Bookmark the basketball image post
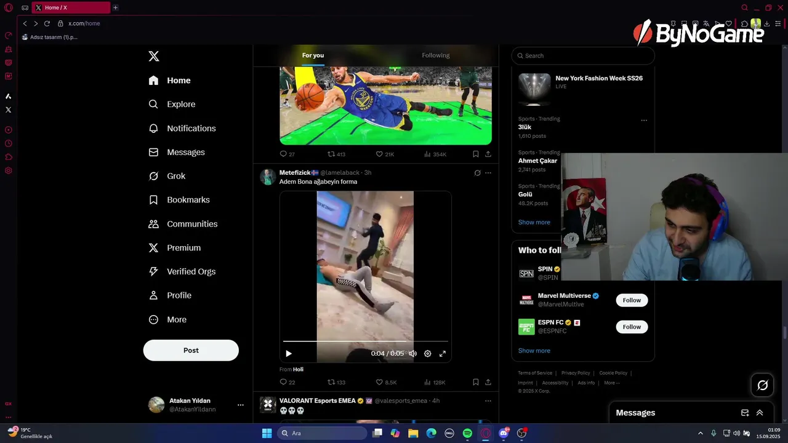This screenshot has width=788, height=443. pos(475,154)
